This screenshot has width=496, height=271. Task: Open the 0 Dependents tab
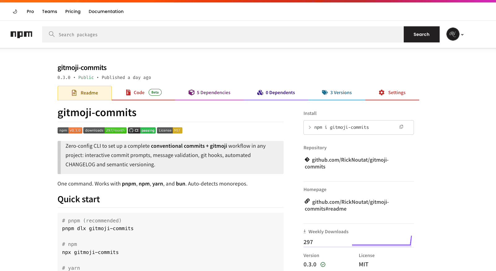pos(276,93)
